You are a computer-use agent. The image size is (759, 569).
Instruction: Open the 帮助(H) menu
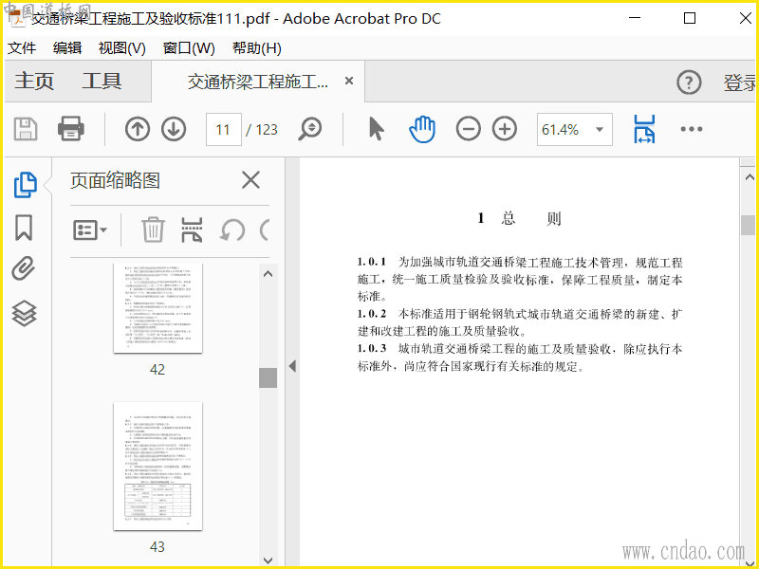(256, 48)
